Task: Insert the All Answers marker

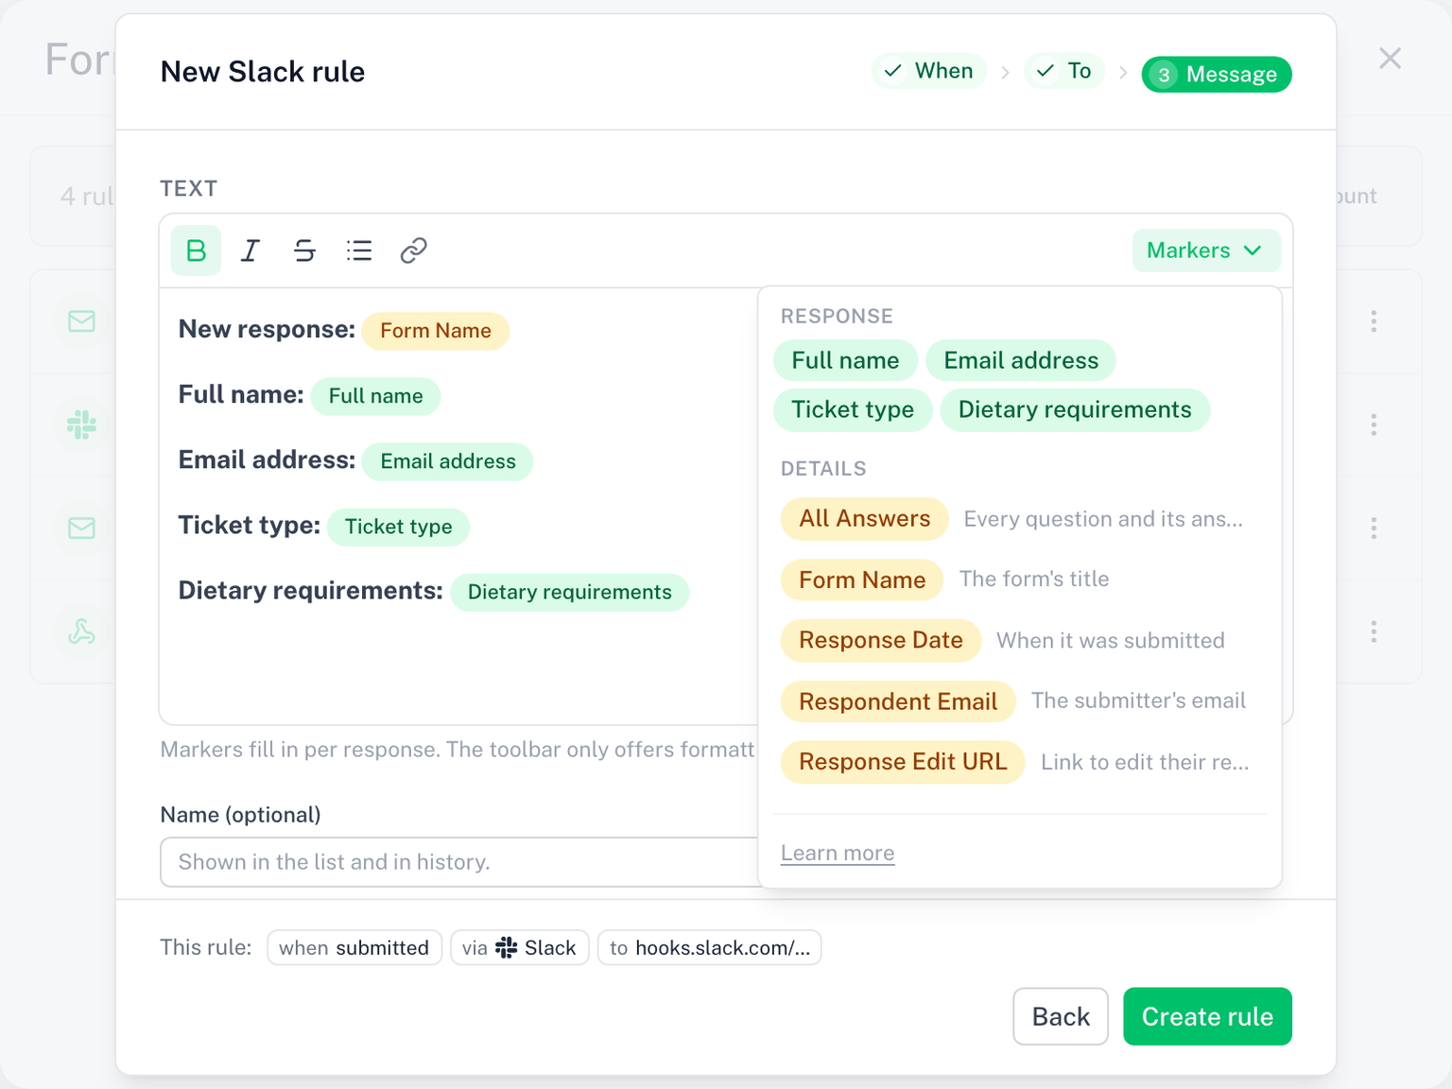Action: point(865,519)
